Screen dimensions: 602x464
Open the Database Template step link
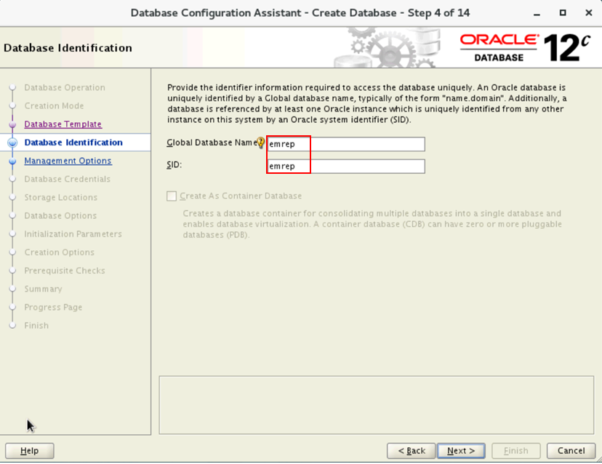(63, 124)
